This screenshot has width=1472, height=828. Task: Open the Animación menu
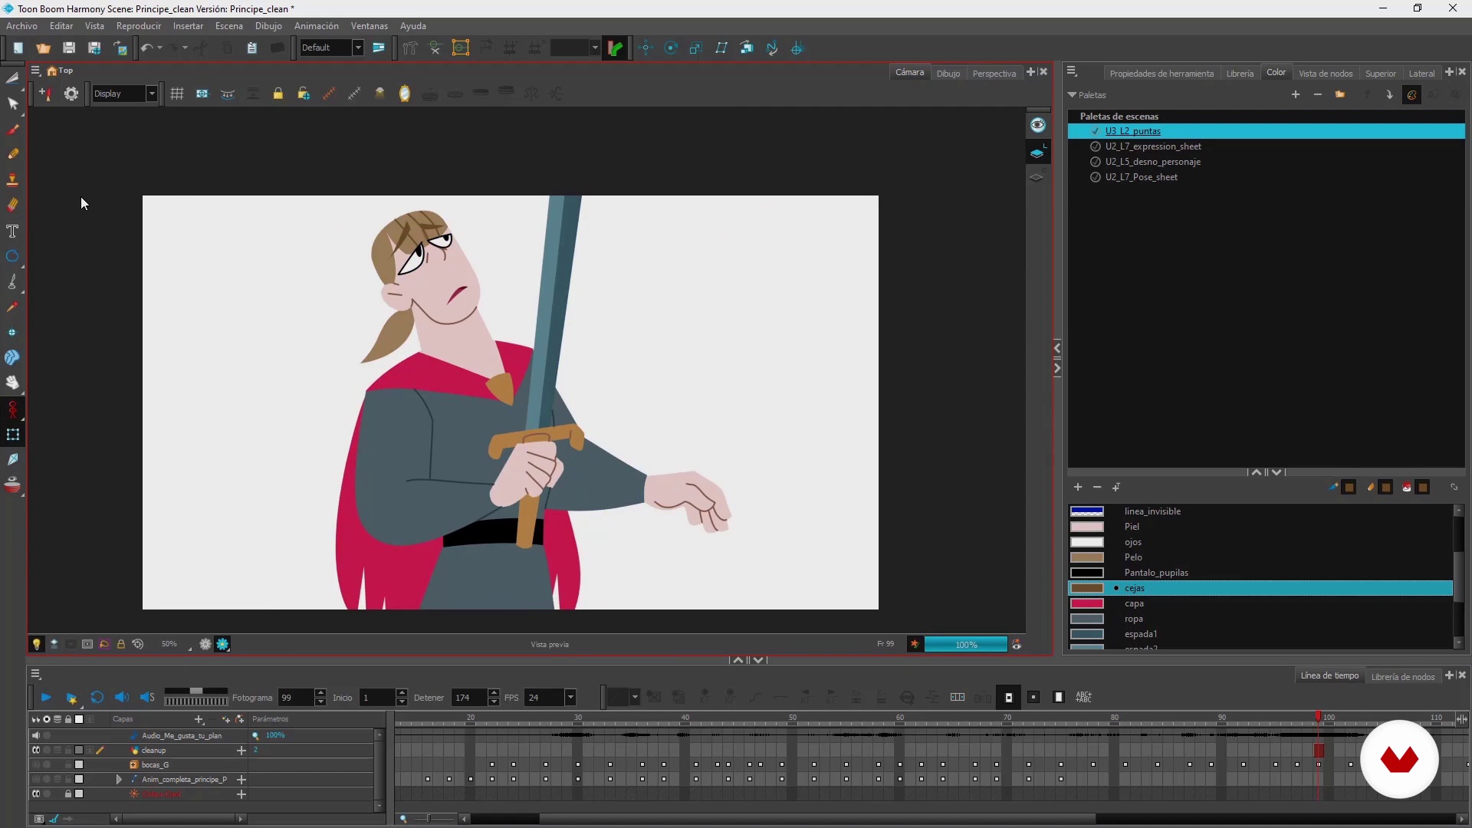tap(316, 26)
